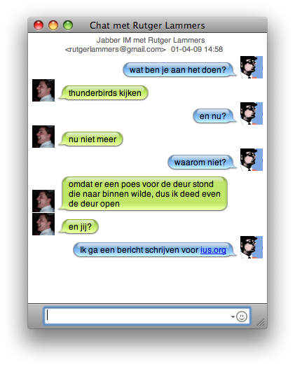Click the rutgerlammers@gmail.com header text
295x367 pixels.
pos(116,50)
